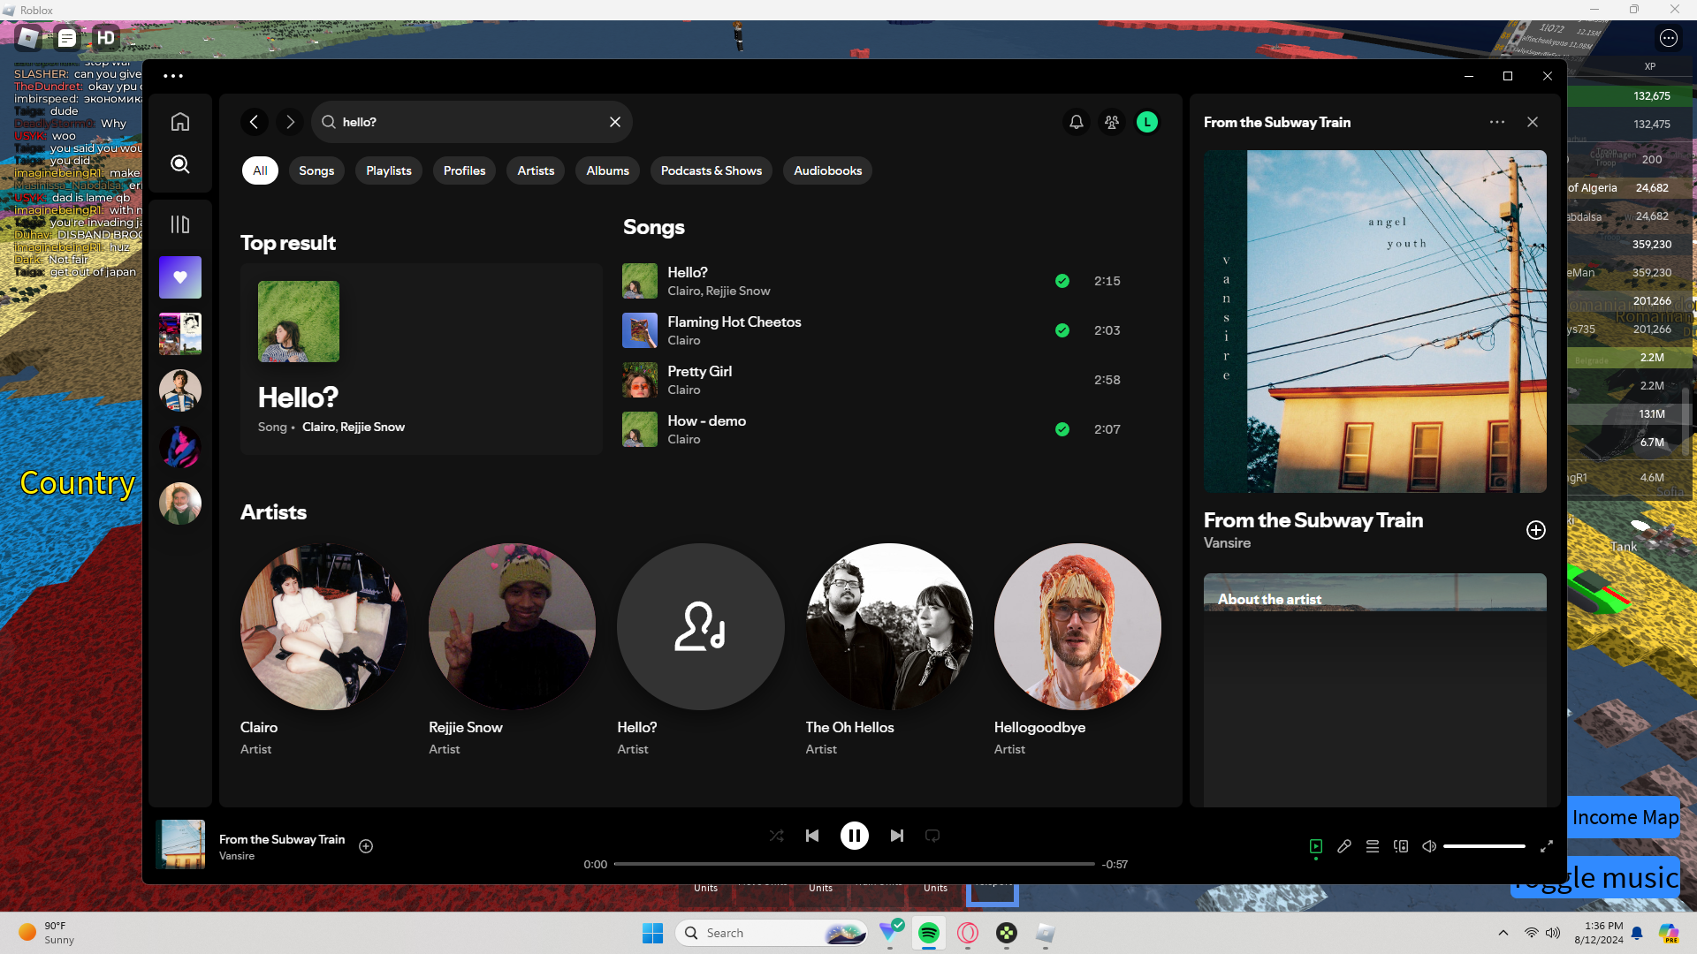Select the Podcasts & Shows filter
This screenshot has height=954, width=1697.
[711, 170]
